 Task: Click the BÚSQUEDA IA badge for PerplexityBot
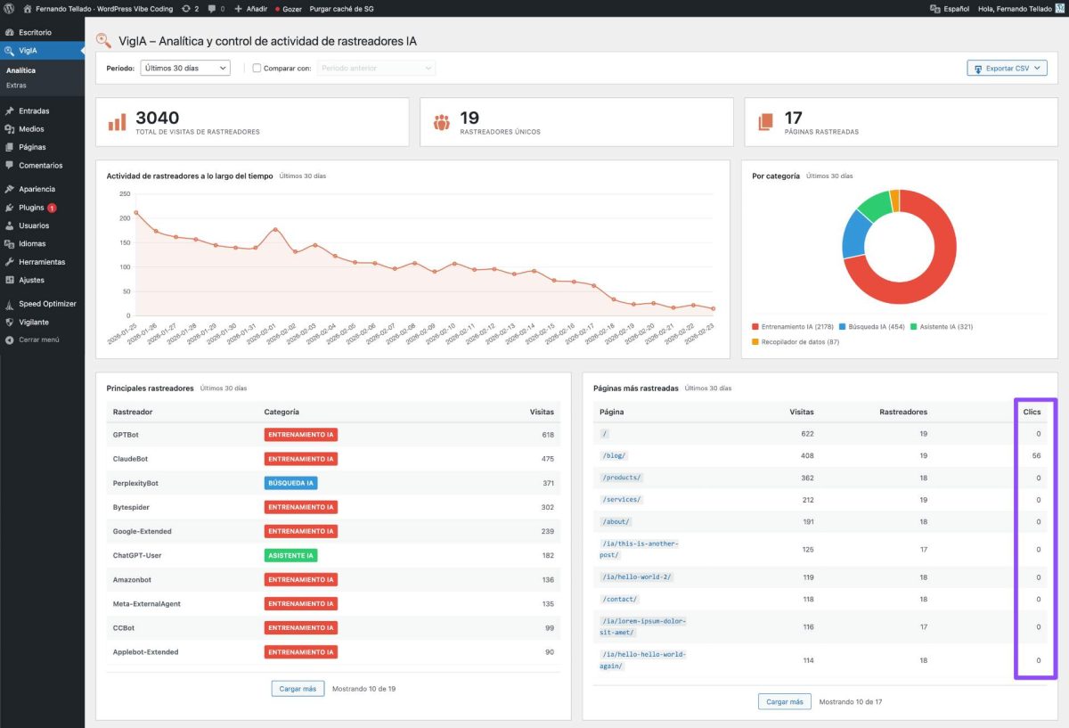click(290, 483)
